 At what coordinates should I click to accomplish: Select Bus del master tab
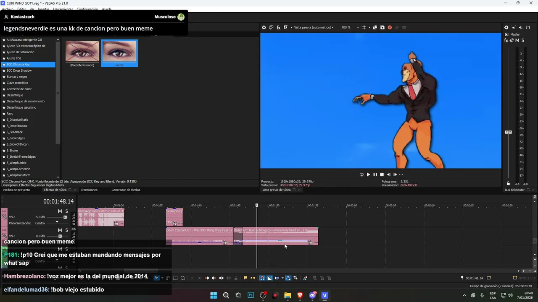pos(514,190)
